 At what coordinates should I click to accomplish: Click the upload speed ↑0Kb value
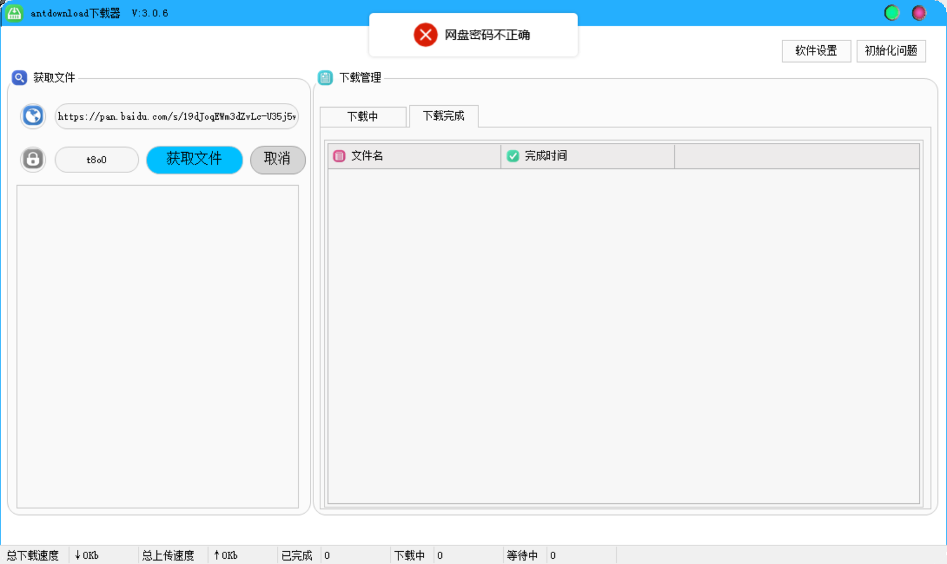click(x=225, y=555)
